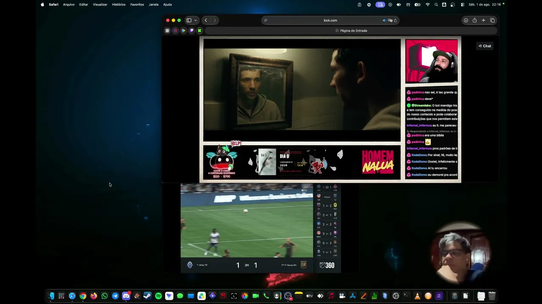542x304 pixels.
Task: Open Launchpad from the dock
Action: 61,296
